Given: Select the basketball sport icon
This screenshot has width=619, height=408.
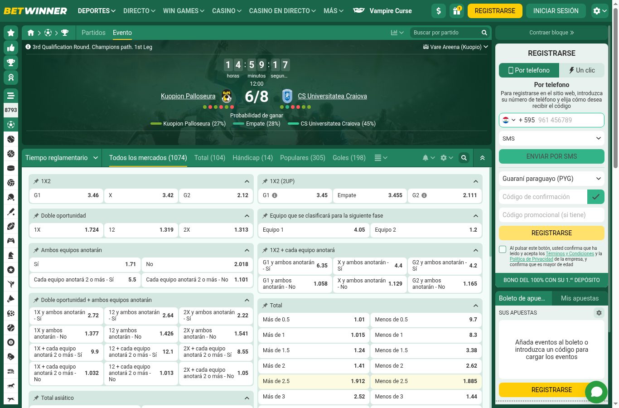Looking at the screenshot, I should click(11, 154).
